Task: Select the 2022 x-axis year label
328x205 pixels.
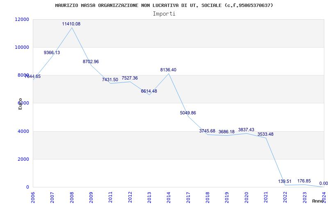Action: [x=285, y=197]
